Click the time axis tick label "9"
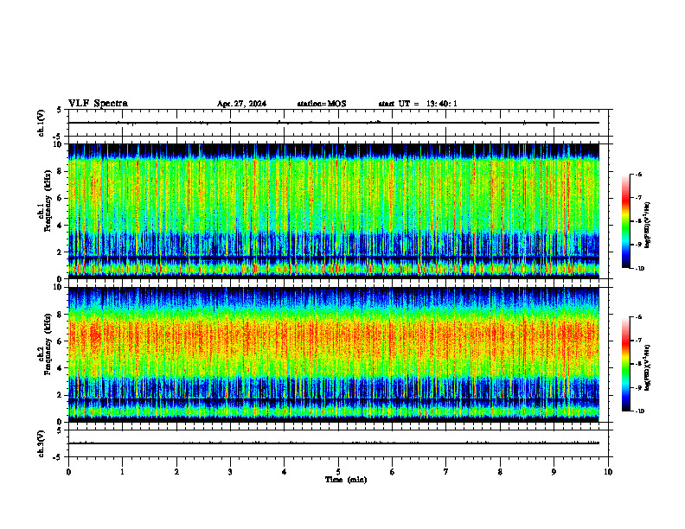 pyautogui.click(x=554, y=472)
